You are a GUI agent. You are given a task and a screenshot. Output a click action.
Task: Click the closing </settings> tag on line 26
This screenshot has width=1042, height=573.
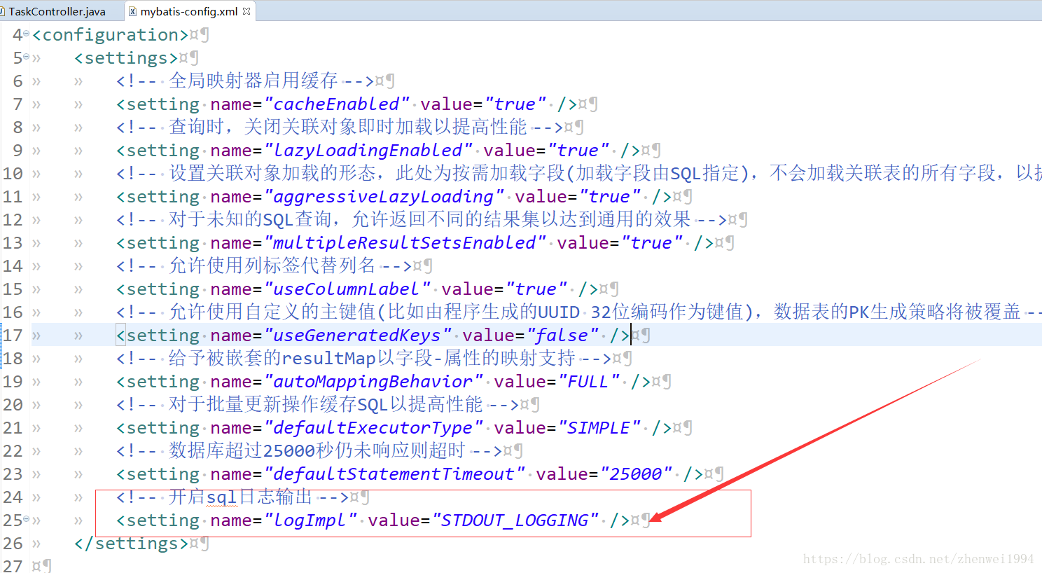(x=132, y=543)
